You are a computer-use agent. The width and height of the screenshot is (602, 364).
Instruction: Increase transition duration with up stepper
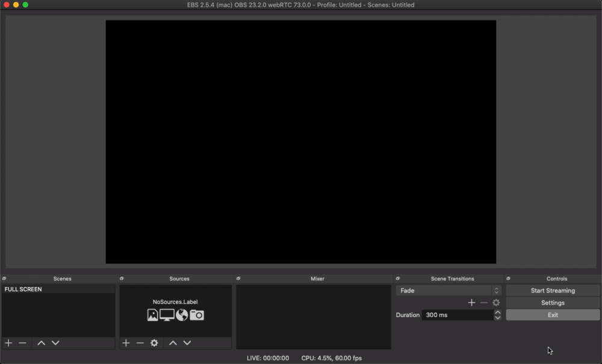tap(498, 312)
